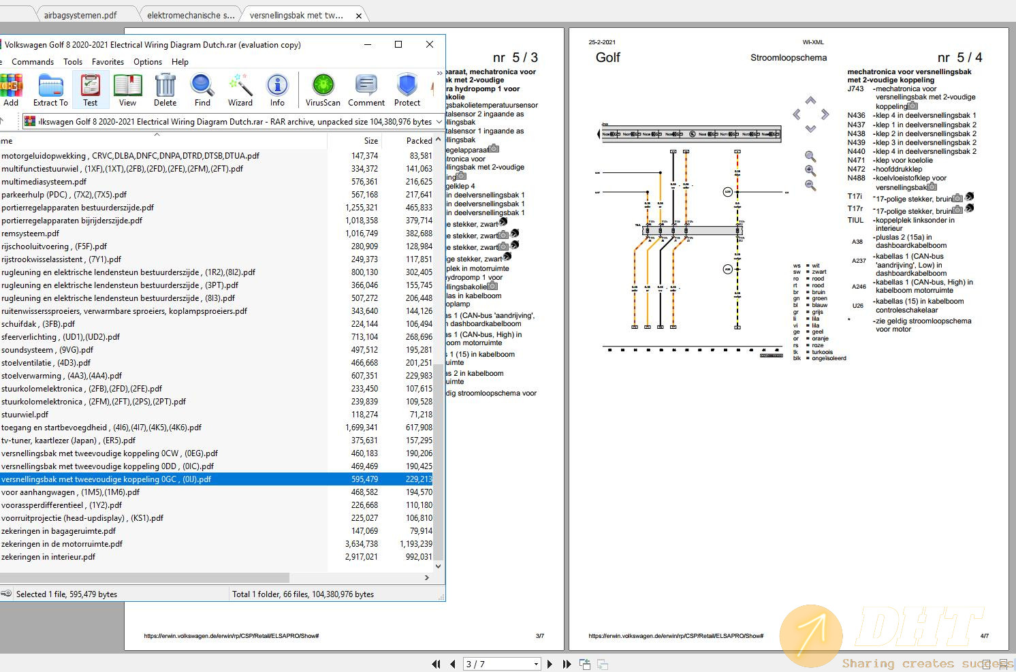Click camera icon next to N488 versnellingsbak
Image resolution: width=1016 pixels, height=672 pixels.
coord(932,187)
